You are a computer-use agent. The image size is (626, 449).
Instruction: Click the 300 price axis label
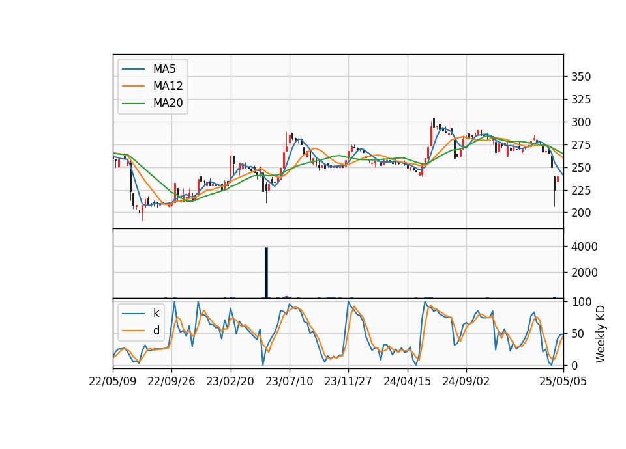(x=581, y=122)
